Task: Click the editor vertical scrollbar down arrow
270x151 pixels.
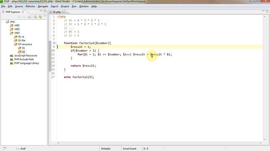Action: click(x=265, y=140)
